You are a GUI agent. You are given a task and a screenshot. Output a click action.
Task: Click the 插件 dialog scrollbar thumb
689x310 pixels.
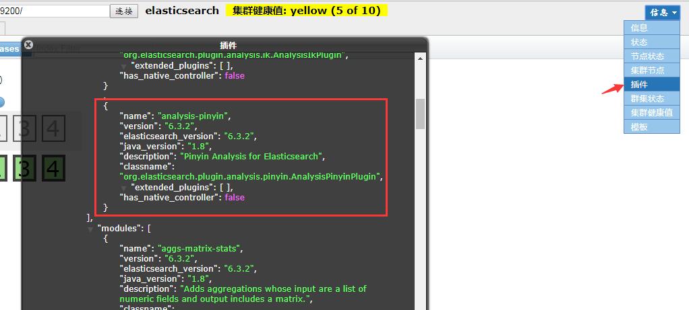420,114
